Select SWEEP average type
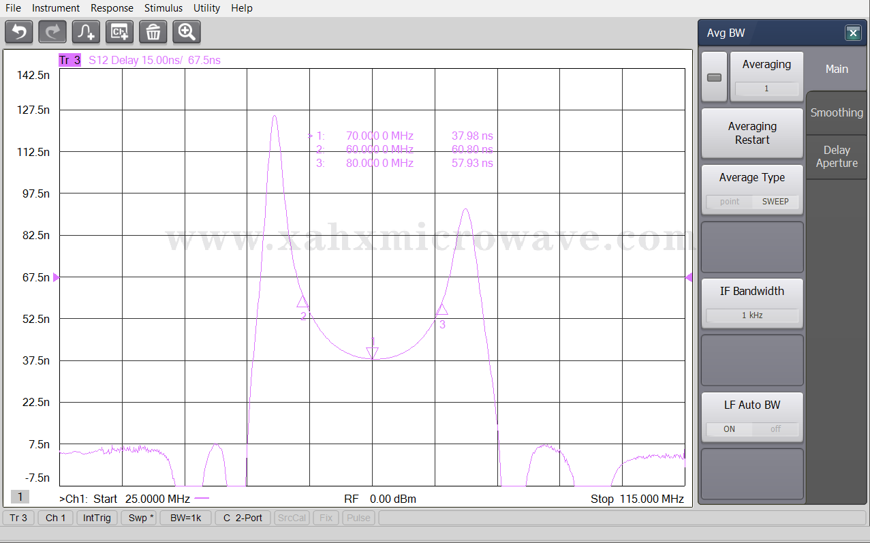Image resolution: width=870 pixels, height=543 pixels. [775, 202]
